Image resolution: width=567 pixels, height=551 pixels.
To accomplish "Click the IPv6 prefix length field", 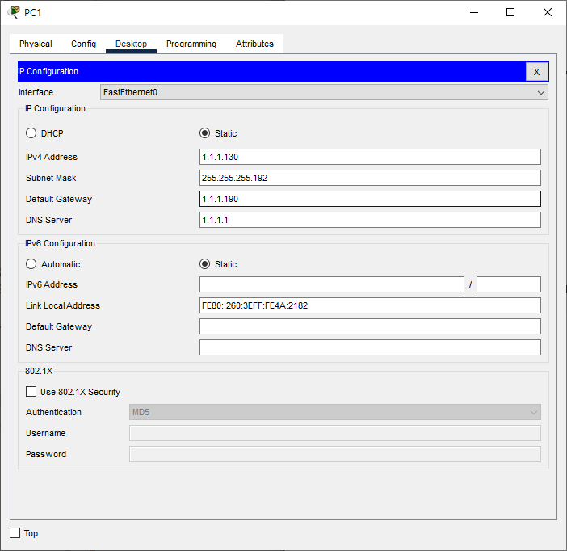I will click(509, 284).
